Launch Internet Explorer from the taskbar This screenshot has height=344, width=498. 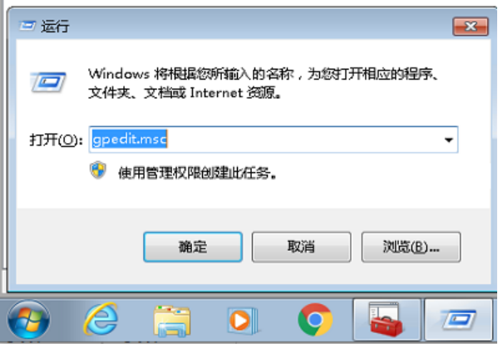click(101, 319)
